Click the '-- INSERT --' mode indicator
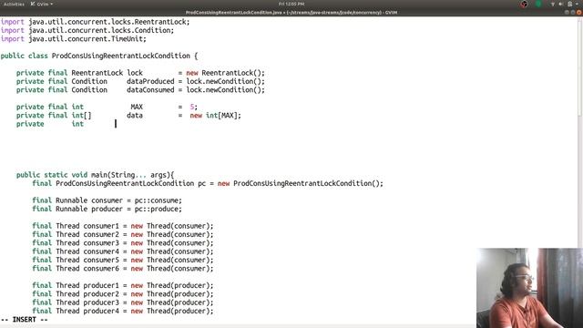Viewport: 583px width, 328px height. coord(25,320)
